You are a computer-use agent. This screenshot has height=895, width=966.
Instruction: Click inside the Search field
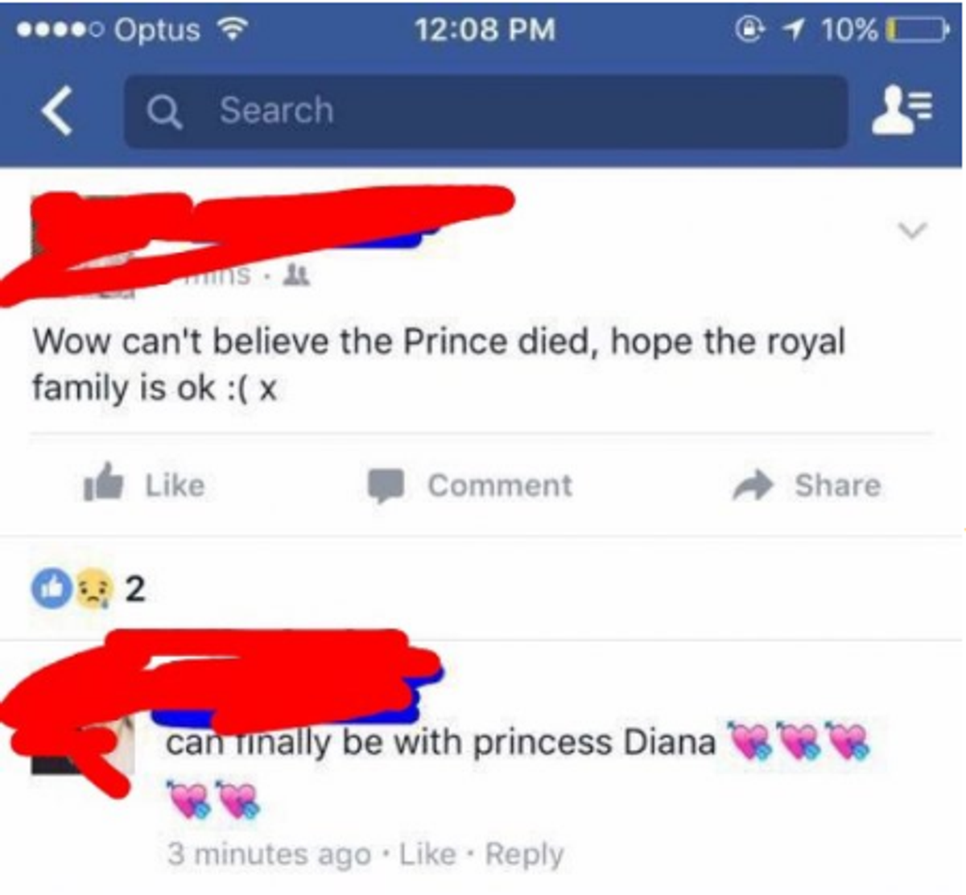485,111
